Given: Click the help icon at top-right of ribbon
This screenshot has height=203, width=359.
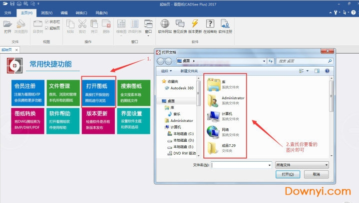Looking at the screenshot, I should coord(354,12).
